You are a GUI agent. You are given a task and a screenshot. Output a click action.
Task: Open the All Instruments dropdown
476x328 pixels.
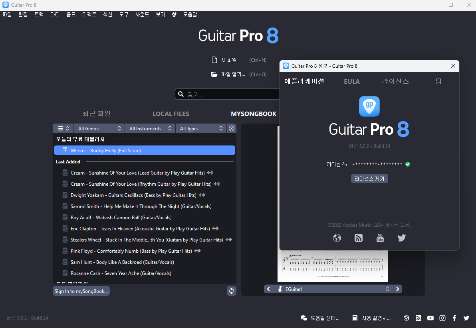150,128
